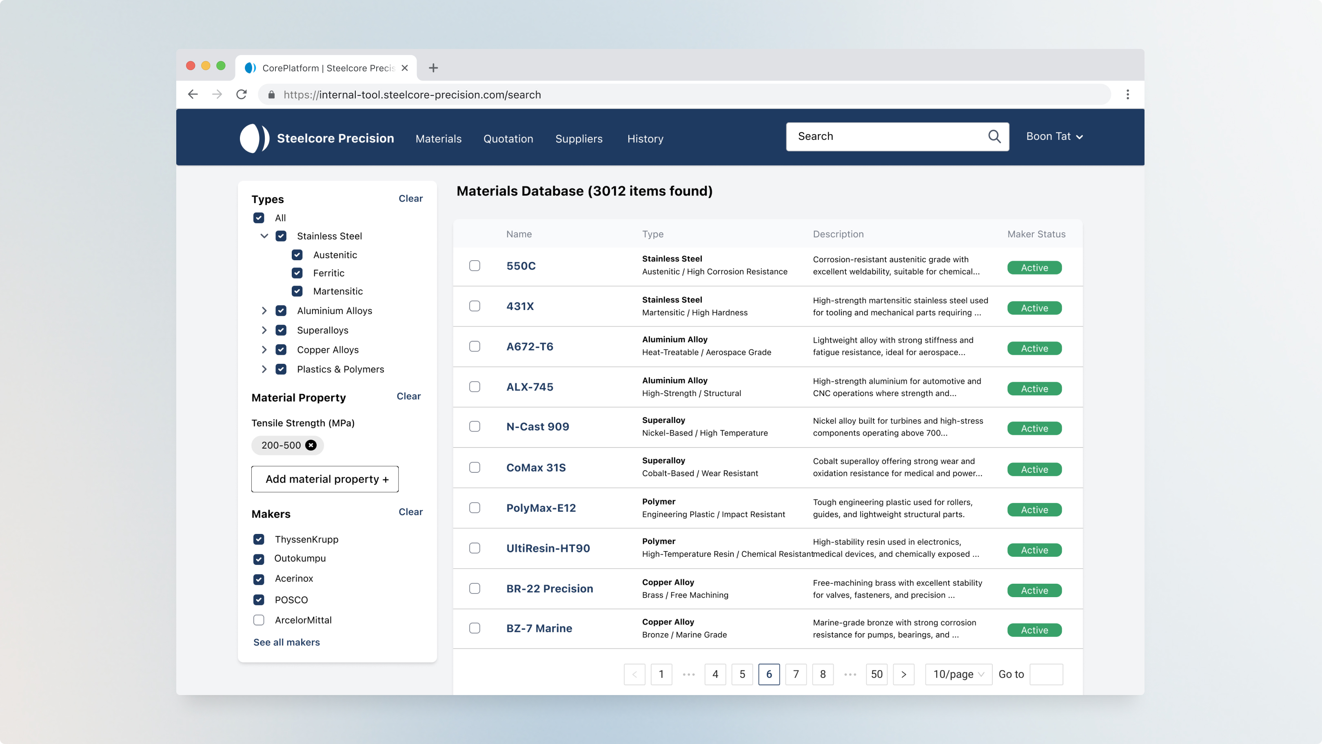Expand the Copper Alloys category
This screenshot has width=1322, height=744.
click(x=264, y=350)
